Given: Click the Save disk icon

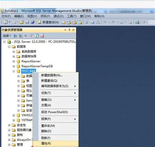Looking at the screenshot, I should 27,22.
